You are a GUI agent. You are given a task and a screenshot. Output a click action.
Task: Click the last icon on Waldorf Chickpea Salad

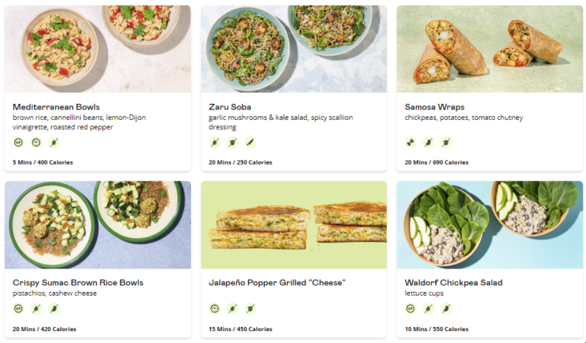446,309
